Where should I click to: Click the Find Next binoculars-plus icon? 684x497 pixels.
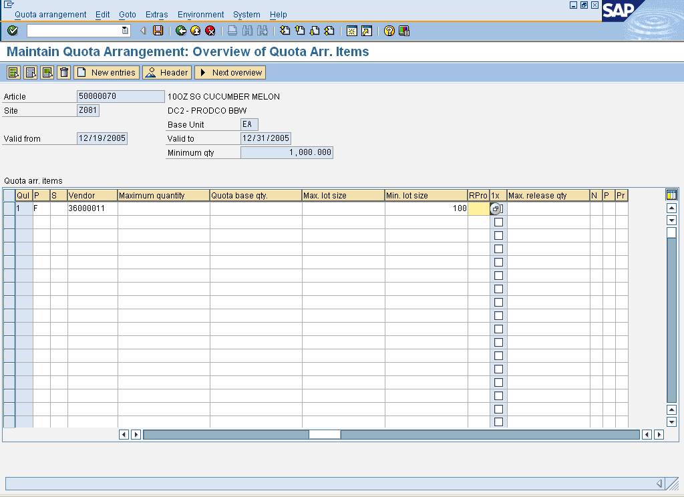click(x=262, y=31)
